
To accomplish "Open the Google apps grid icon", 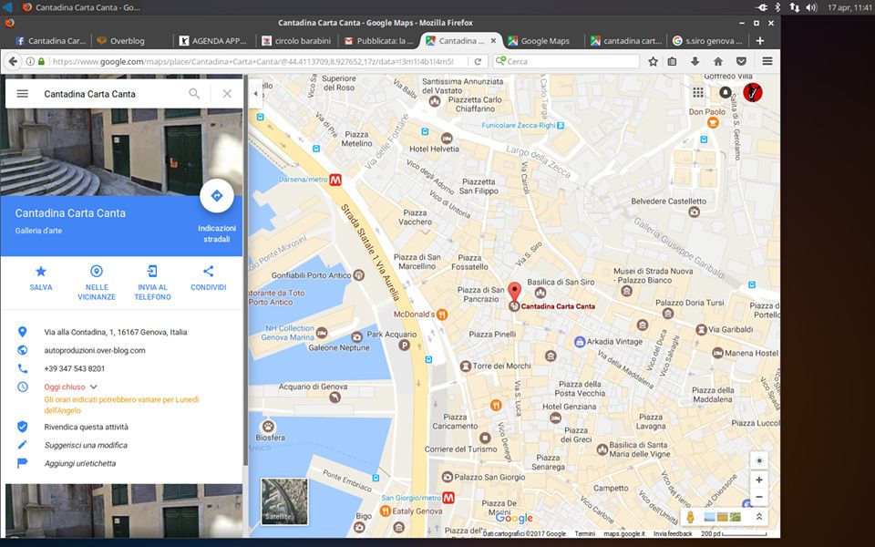I will coord(698,93).
